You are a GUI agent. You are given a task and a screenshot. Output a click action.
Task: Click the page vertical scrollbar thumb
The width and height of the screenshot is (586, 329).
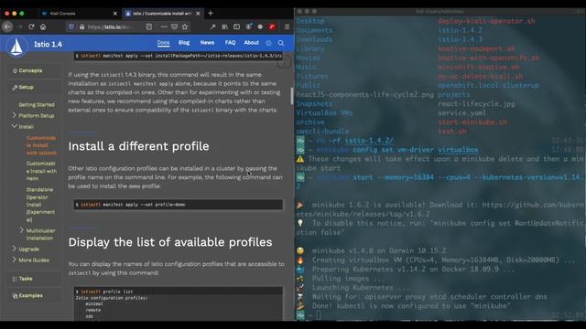pos(292,97)
